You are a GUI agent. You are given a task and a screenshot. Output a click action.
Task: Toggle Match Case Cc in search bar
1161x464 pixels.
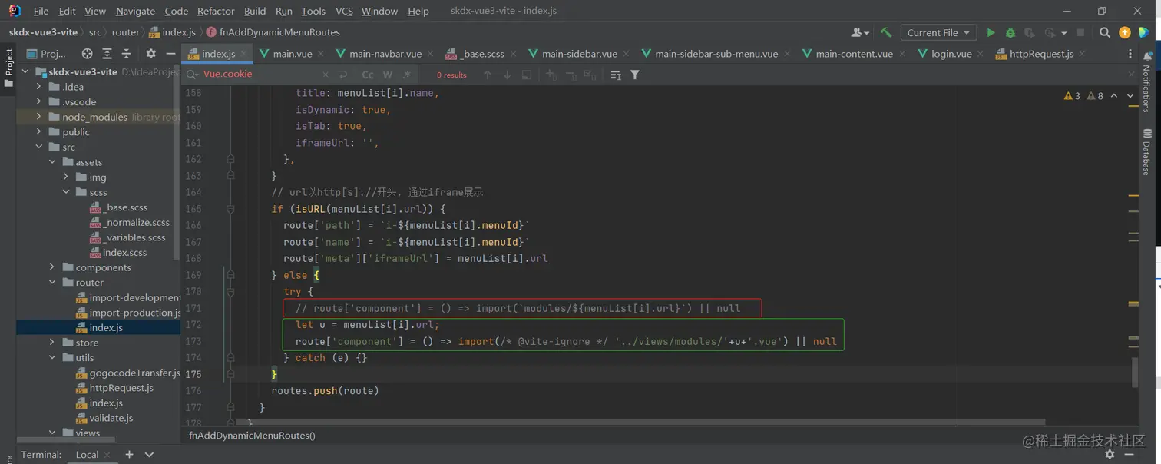(x=368, y=75)
